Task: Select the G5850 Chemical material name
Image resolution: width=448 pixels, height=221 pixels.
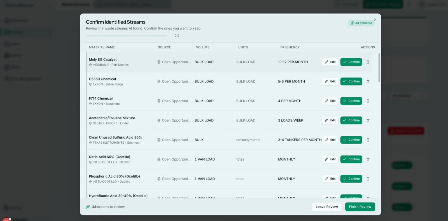Action: click(x=102, y=79)
